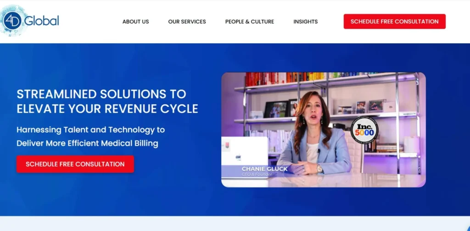Click the Elevate Your Revenue Cycle line
The height and width of the screenshot is (231, 470).
point(107,108)
